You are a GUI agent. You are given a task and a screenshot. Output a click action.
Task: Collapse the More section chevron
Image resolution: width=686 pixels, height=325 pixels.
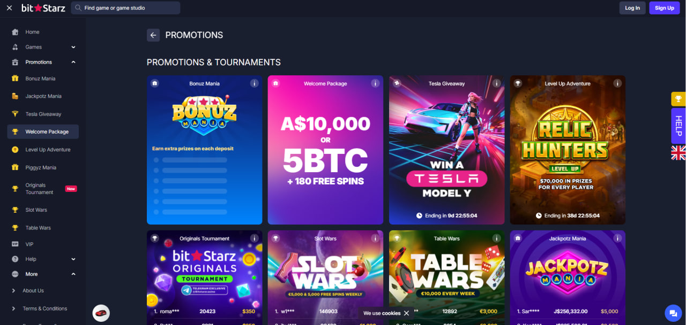point(73,274)
